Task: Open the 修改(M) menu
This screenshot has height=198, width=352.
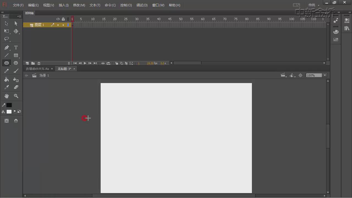Action: [x=79, y=5]
